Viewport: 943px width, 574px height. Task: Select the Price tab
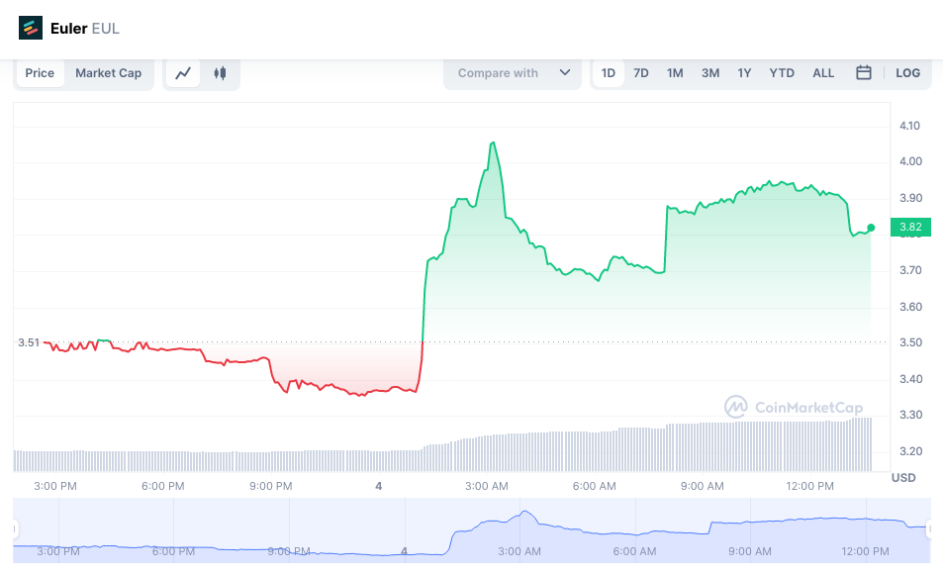tap(40, 73)
